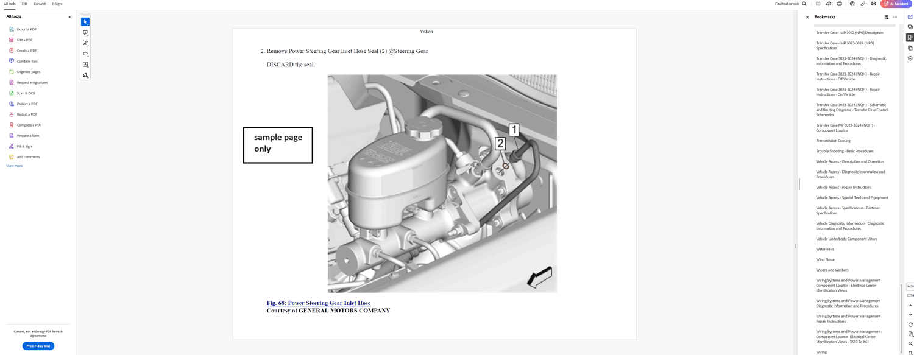Screen dimensions: 914x355
Task: Select the signature stamp tool
Action: [x=85, y=76]
